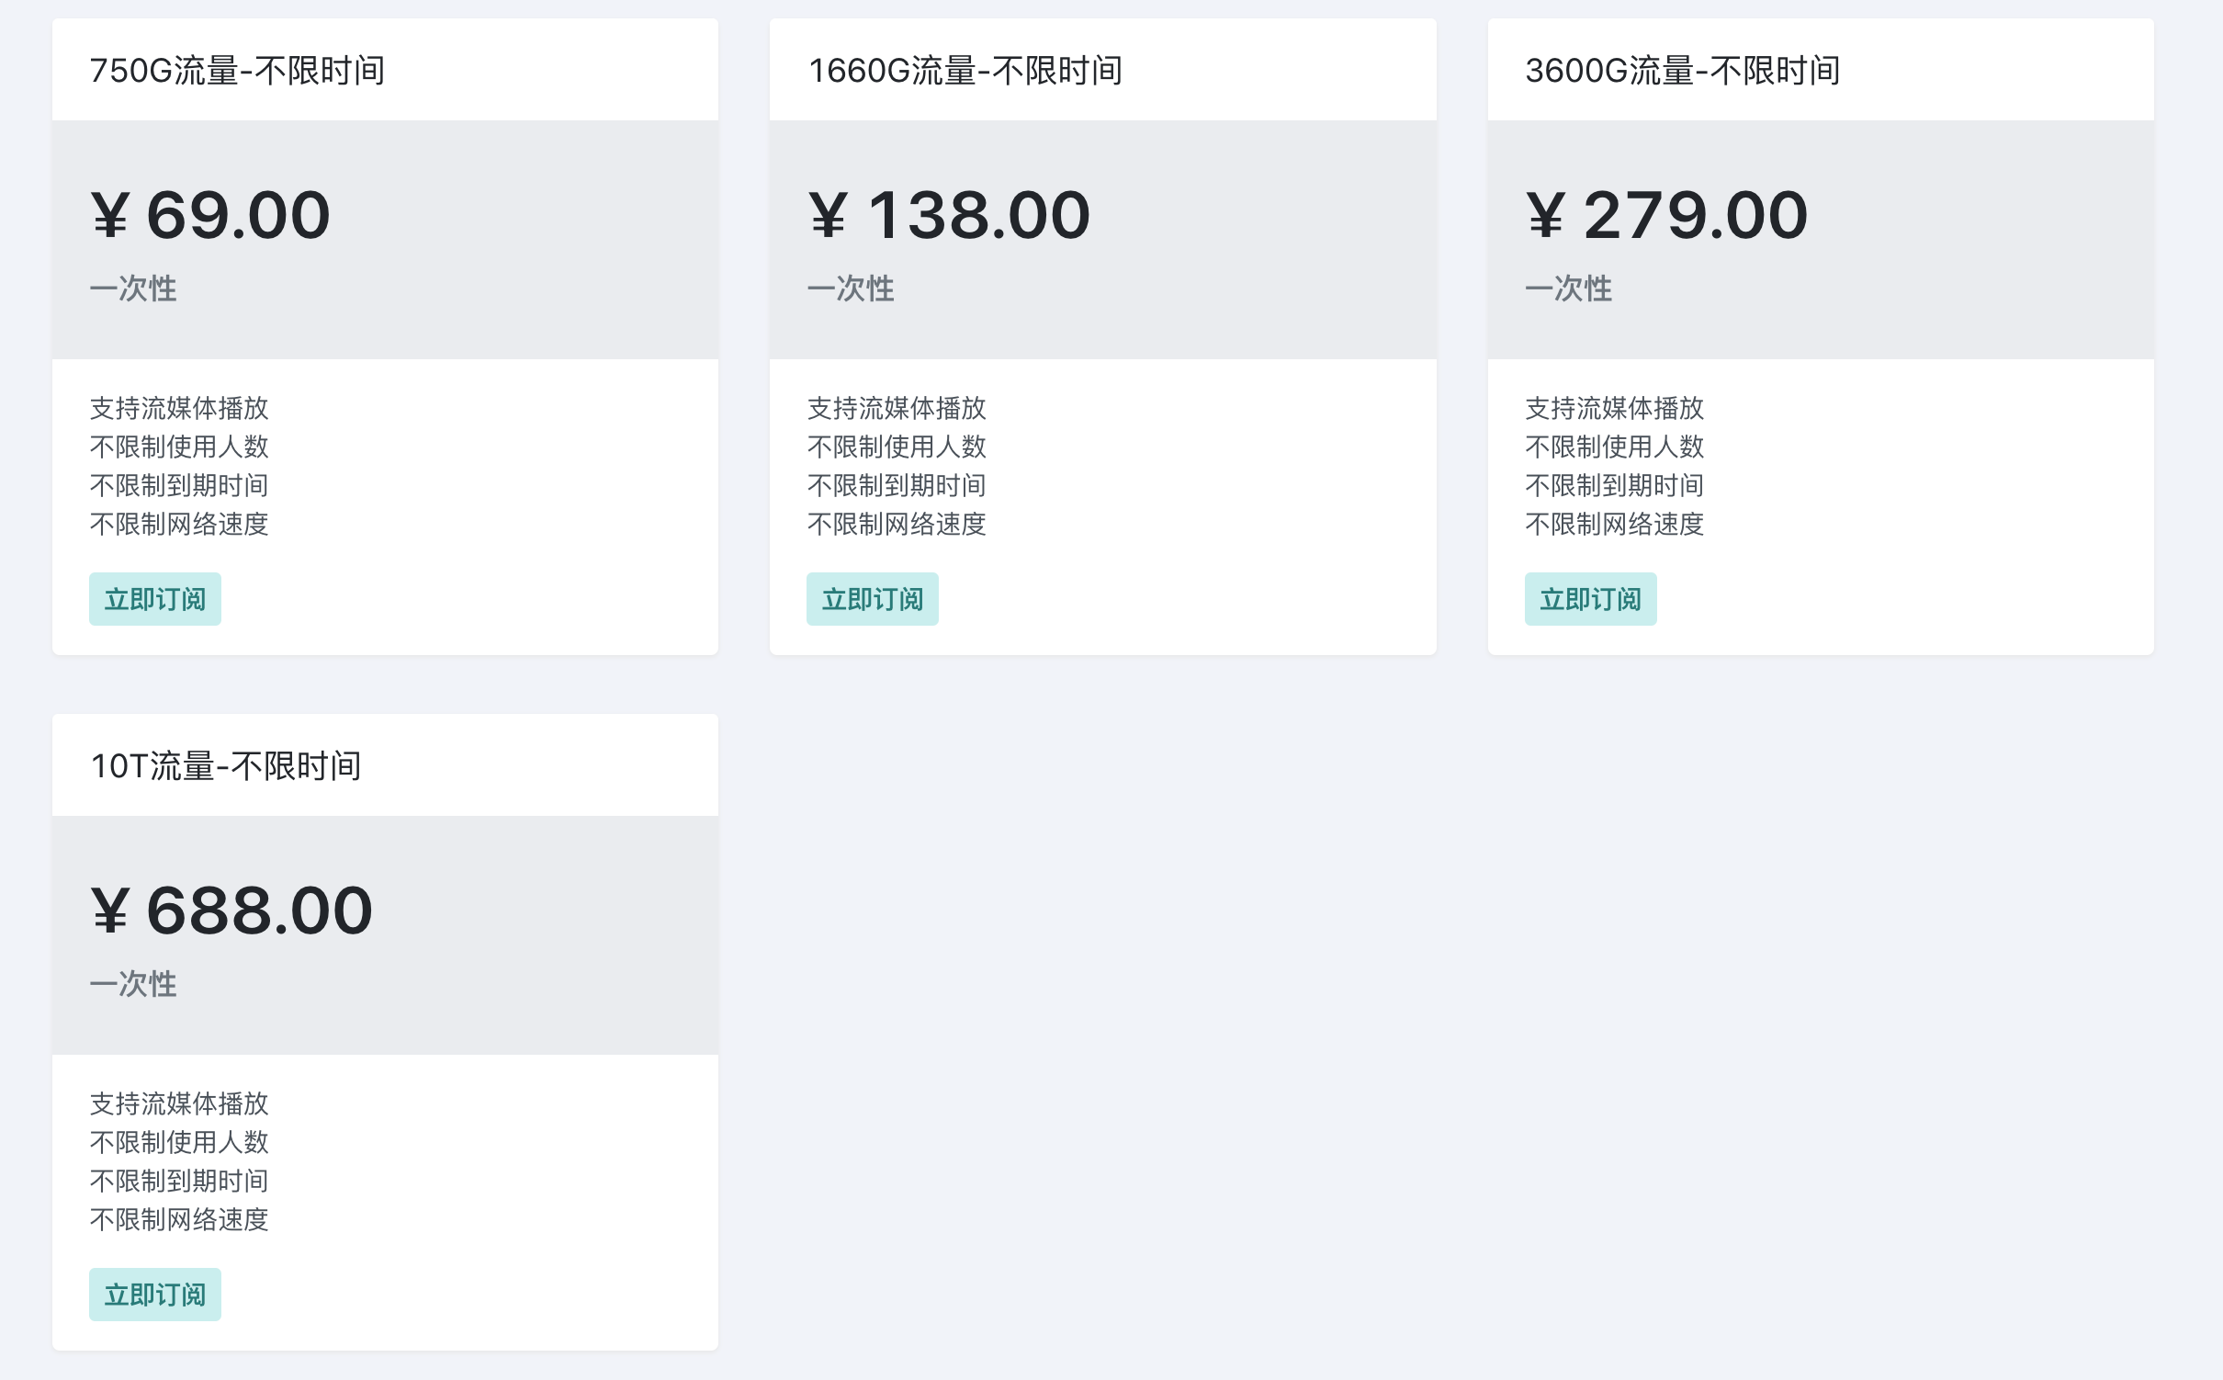Click 一次性 label under ¥ 688.00
This screenshot has width=2223, height=1380.
[133, 984]
